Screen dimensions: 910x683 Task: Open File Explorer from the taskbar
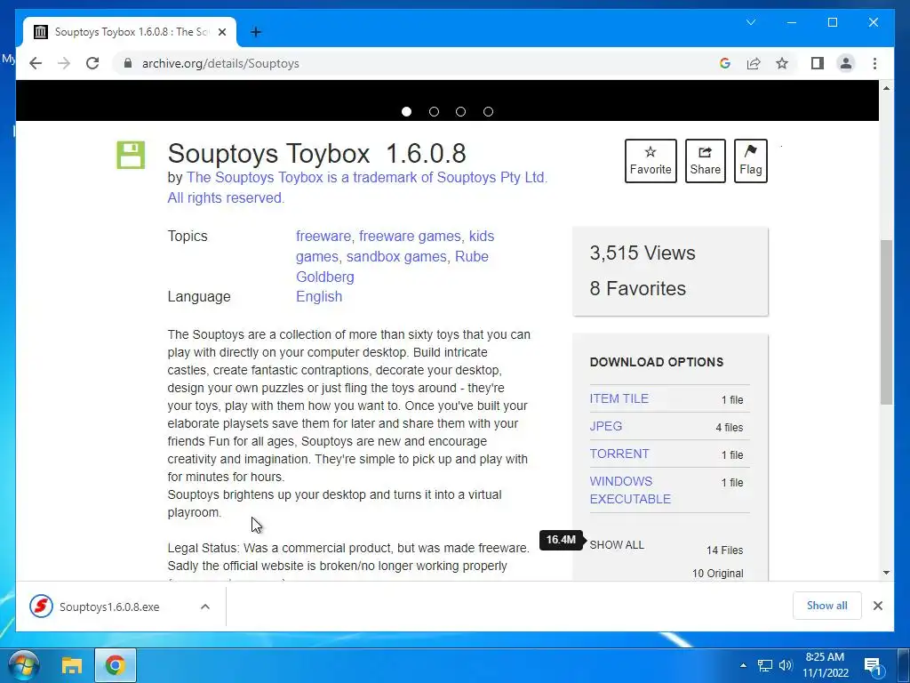[71, 665]
